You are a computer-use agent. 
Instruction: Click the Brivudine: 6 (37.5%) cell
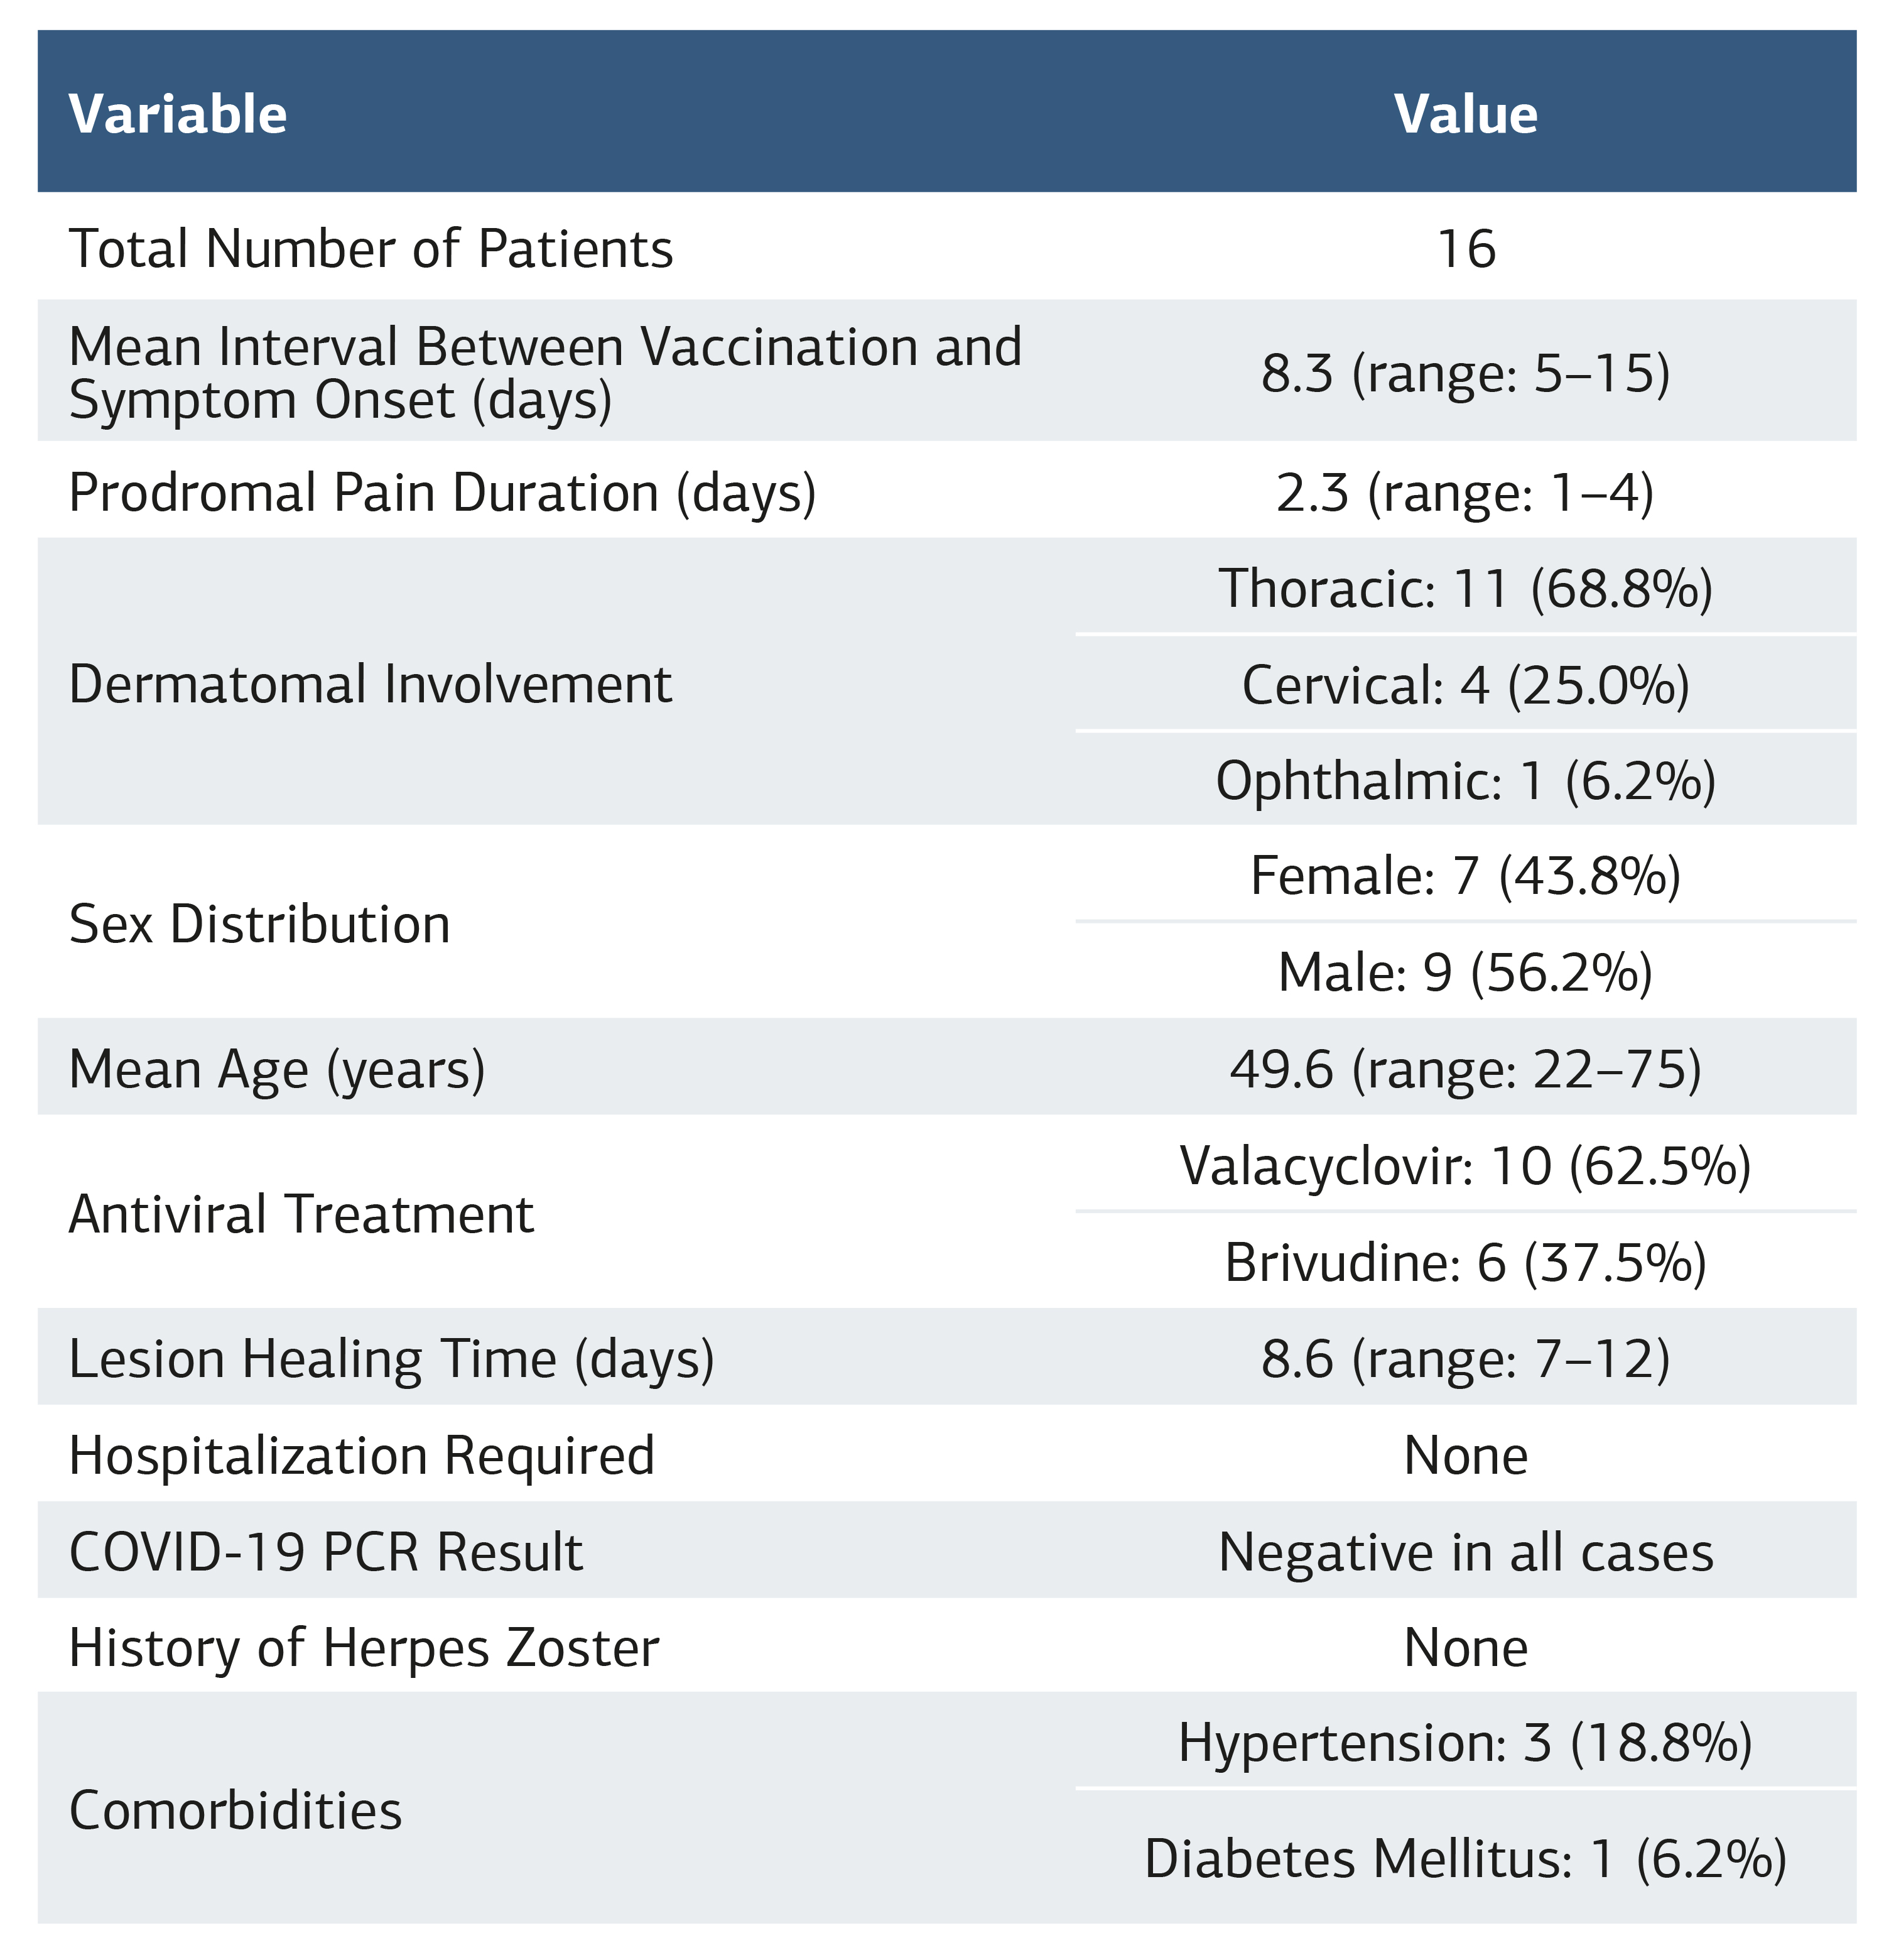(x=1465, y=1262)
